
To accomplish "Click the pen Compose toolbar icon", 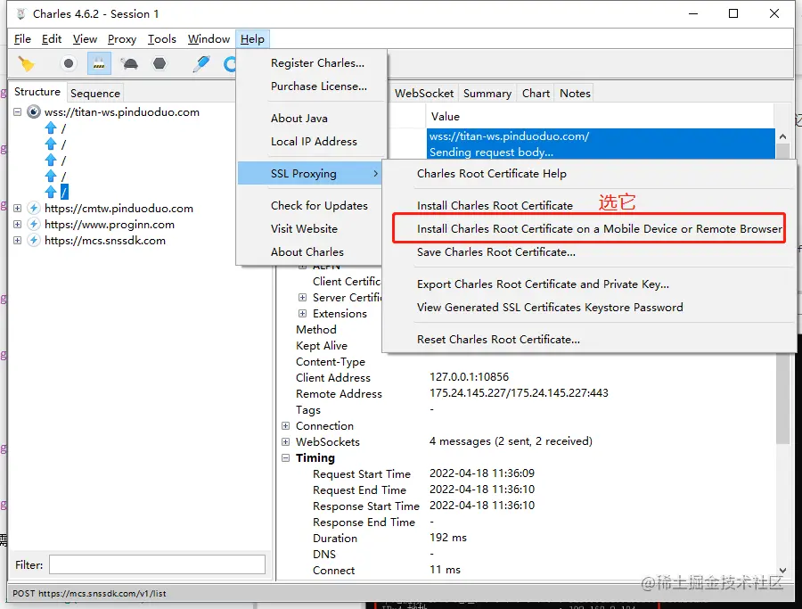I will click(x=201, y=63).
